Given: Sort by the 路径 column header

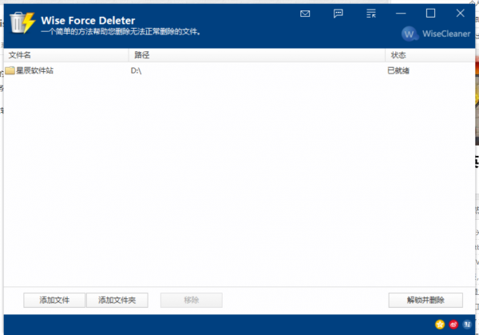Looking at the screenshot, I should click(x=256, y=55).
